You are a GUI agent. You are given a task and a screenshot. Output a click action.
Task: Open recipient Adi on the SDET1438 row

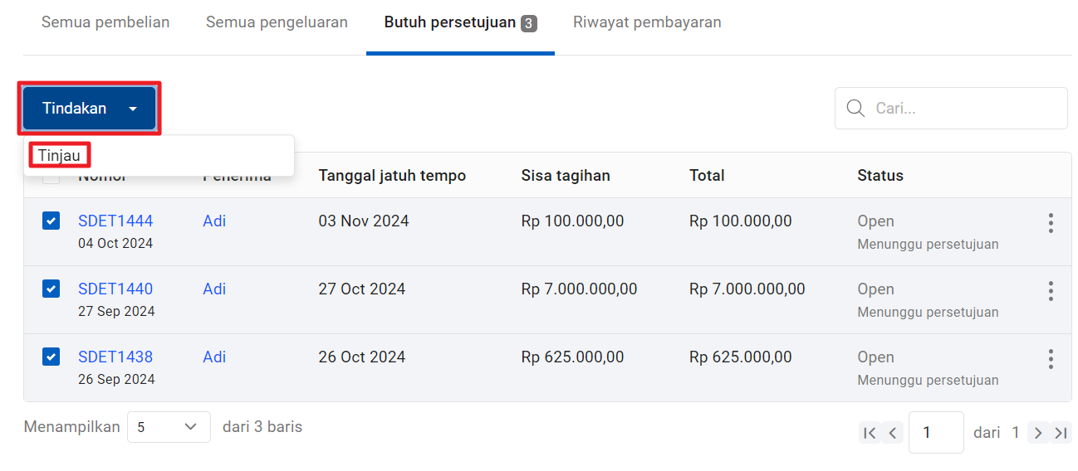pos(214,357)
